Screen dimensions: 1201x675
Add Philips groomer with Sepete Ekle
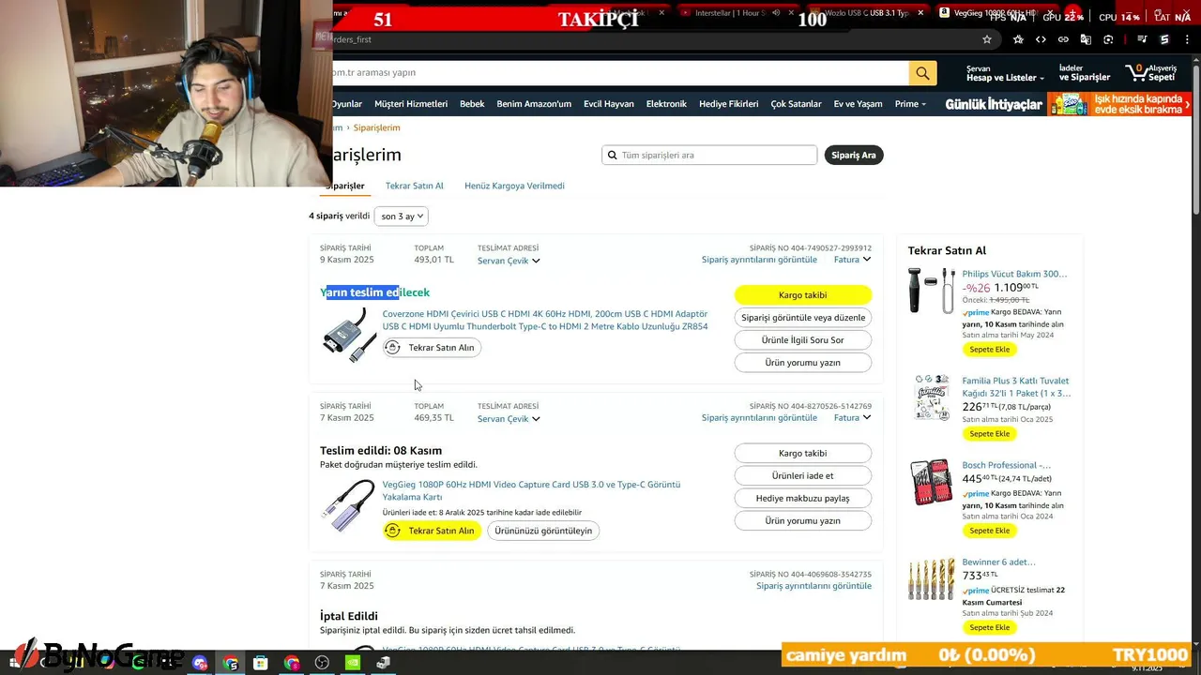[x=990, y=350]
